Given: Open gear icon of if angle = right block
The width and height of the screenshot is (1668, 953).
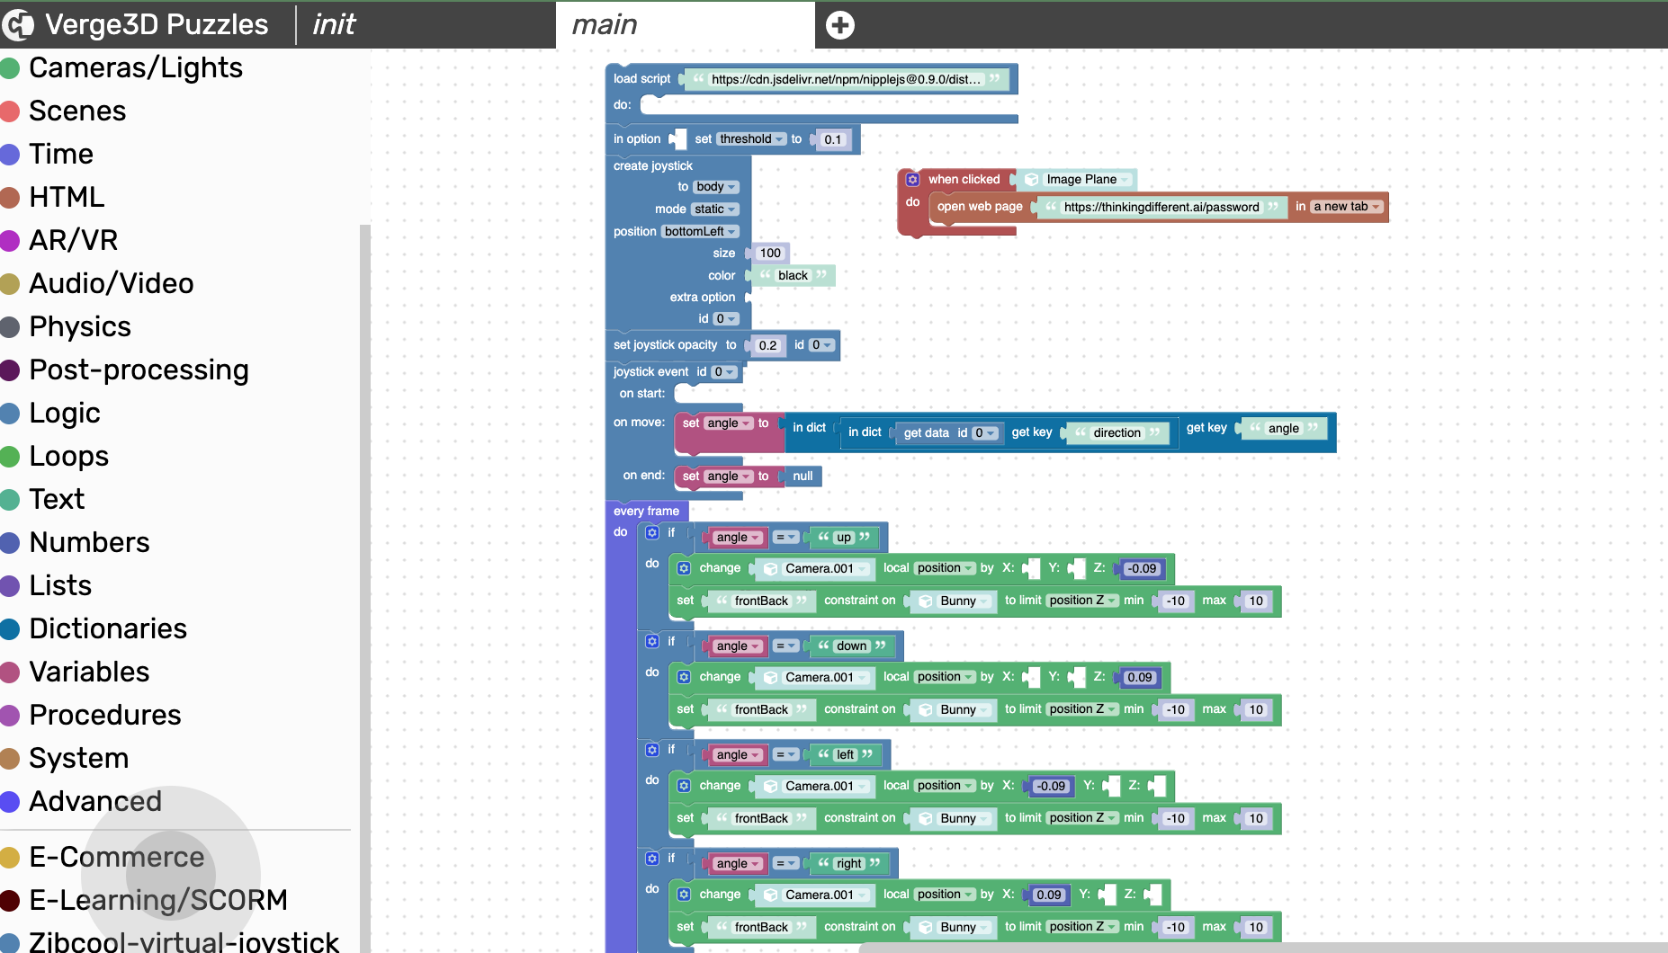Looking at the screenshot, I should (x=652, y=859).
